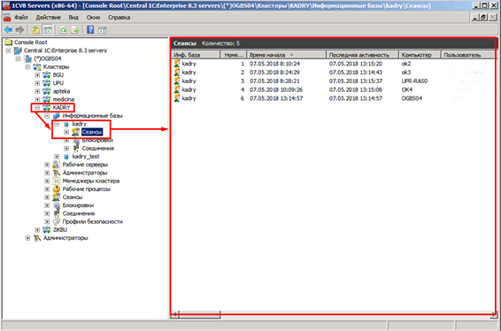Expand the BGU cluster node
The image size is (501, 331).
37,75
